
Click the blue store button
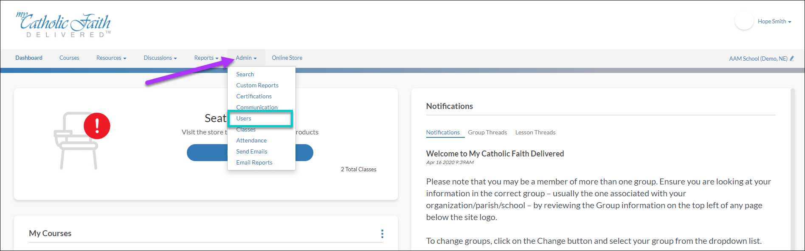[250, 153]
